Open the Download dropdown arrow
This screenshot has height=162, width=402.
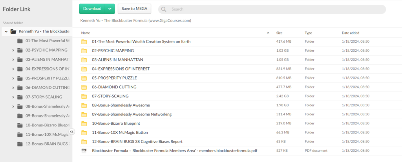tap(110, 9)
